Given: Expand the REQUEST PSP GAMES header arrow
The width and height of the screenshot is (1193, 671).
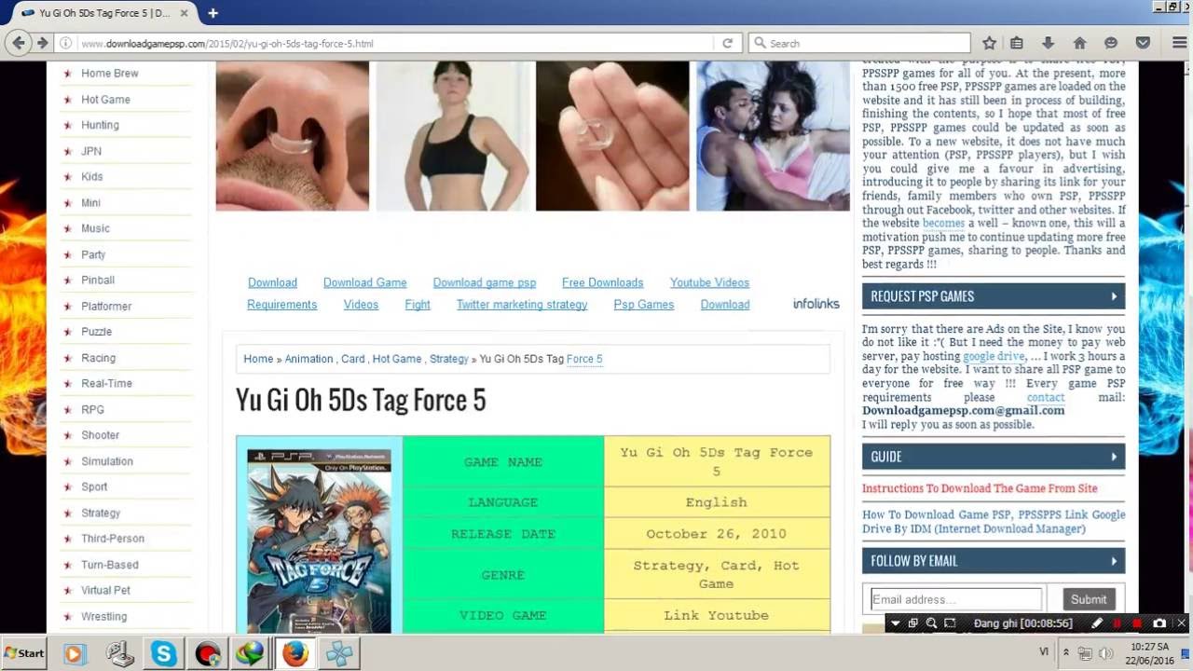Looking at the screenshot, I should [x=1114, y=296].
